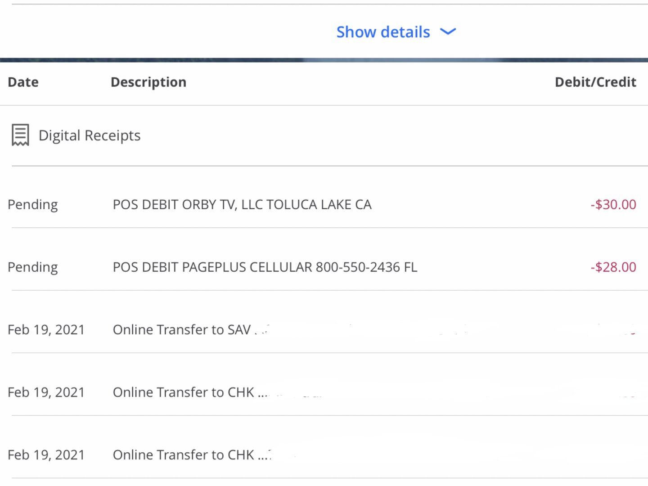
Task: Click the date of the first CHK transfer
Action: point(46,392)
